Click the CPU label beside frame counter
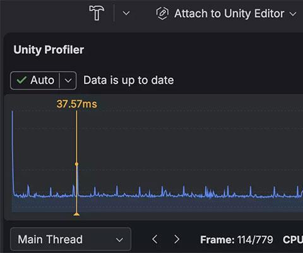 coord(293,240)
